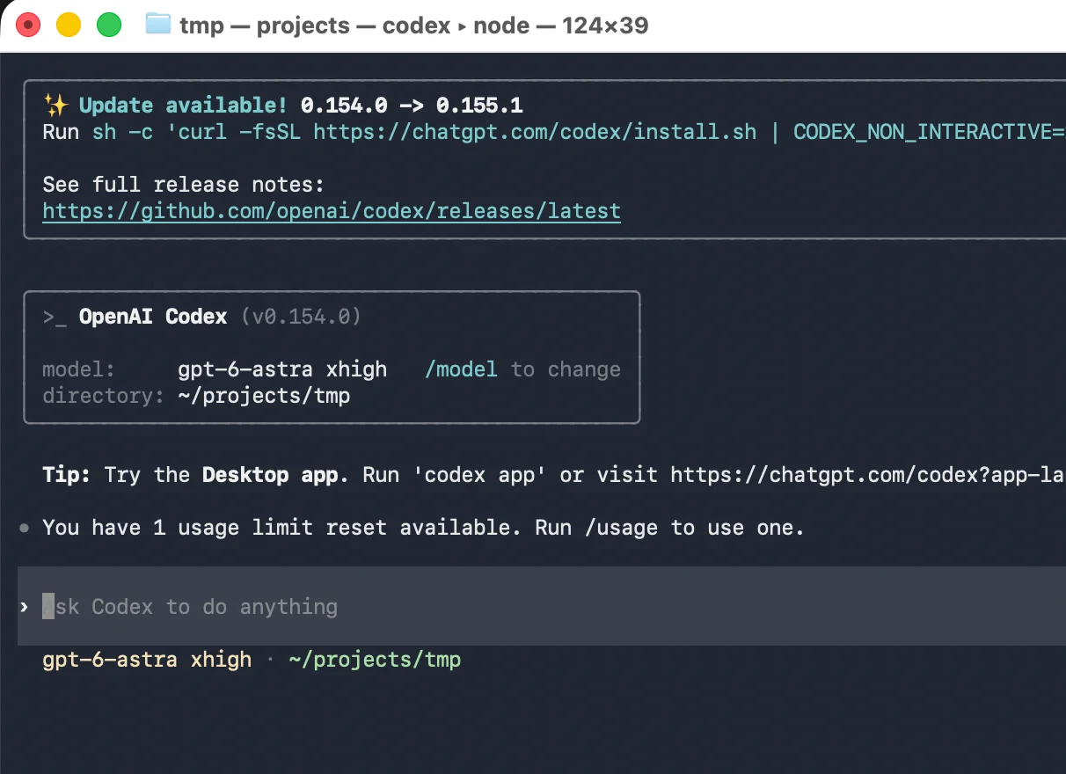Click 'See full release notes:' text
1066x774 pixels.
184,185
